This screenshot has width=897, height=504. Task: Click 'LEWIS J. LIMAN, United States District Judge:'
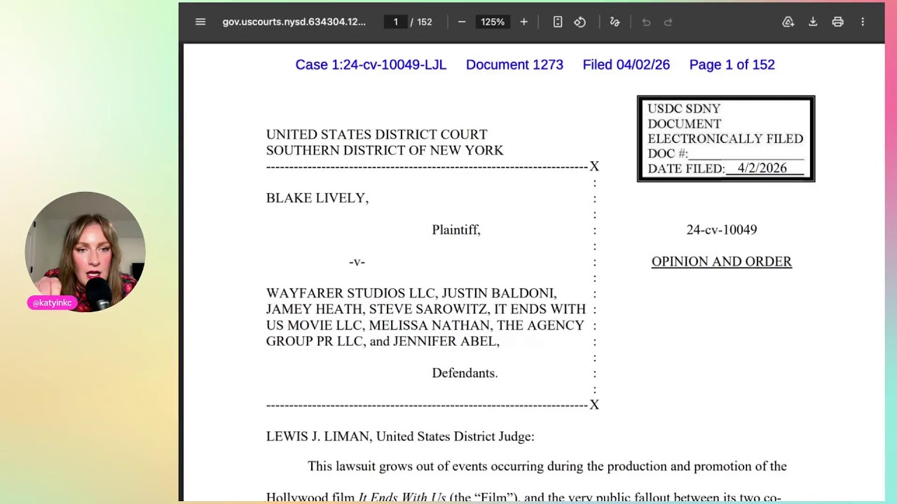[400, 437]
